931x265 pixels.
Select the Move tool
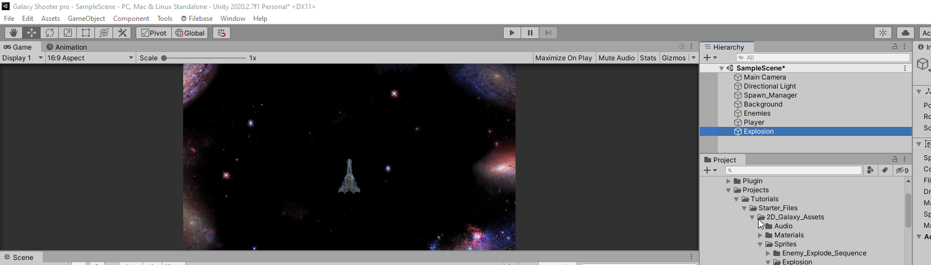(x=32, y=33)
